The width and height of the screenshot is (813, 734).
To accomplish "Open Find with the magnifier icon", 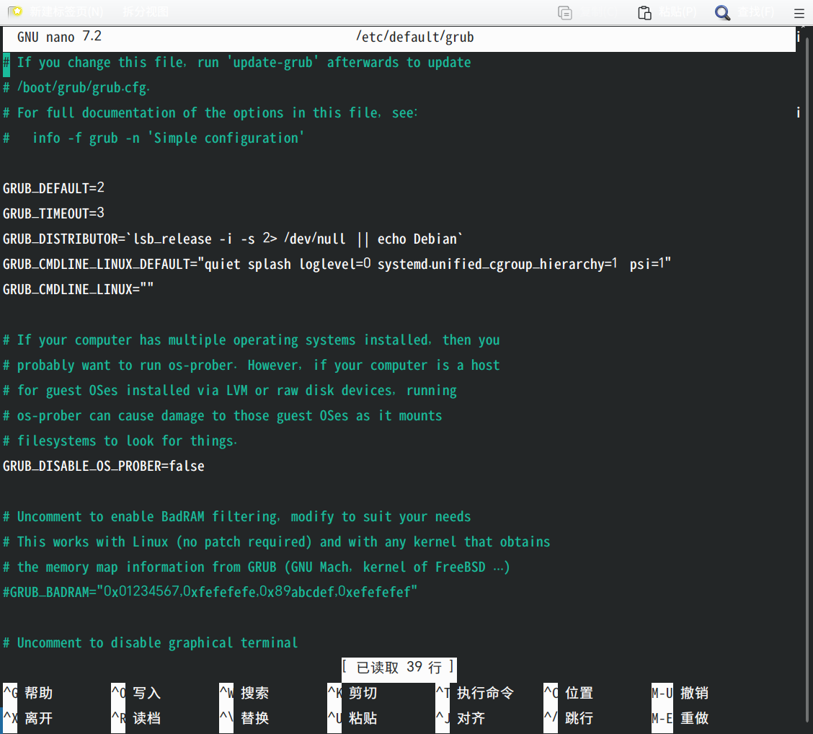I will [722, 12].
